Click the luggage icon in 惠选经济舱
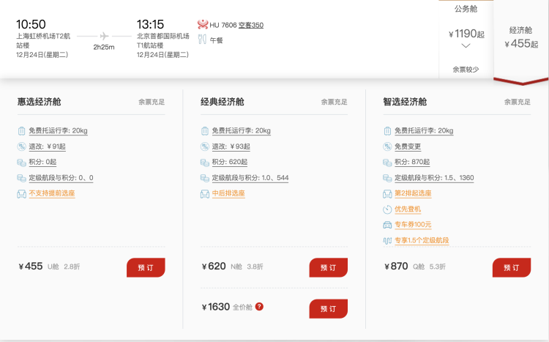 pyautogui.click(x=21, y=131)
